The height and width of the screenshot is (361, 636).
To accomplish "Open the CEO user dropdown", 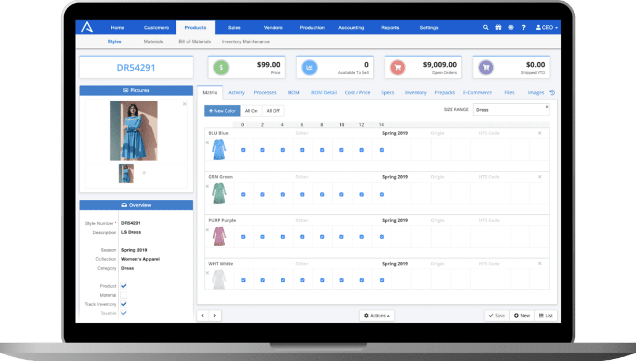I will tap(546, 27).
